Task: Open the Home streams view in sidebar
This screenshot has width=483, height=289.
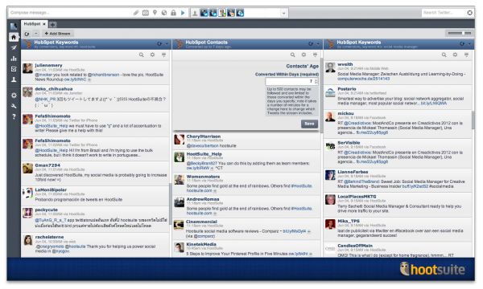Action: point(14,37)
